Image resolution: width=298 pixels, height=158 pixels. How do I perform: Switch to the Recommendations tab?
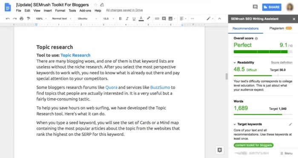246,29
